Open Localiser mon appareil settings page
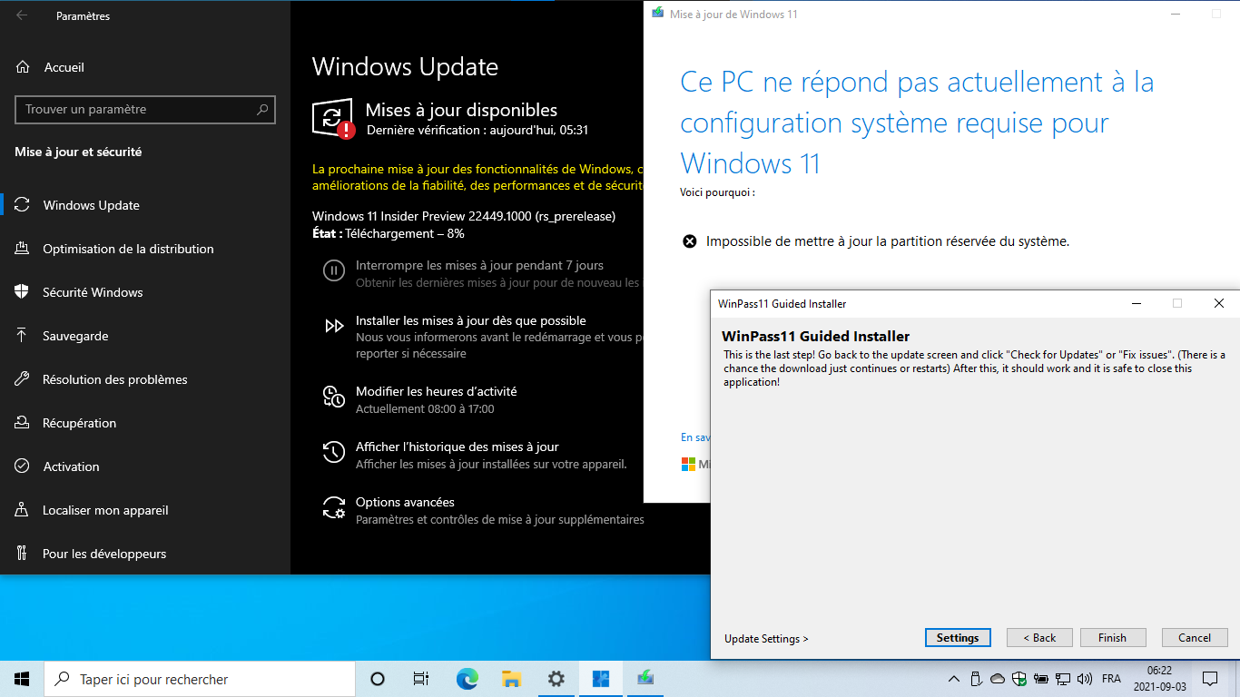Viewport: 1240px width, 697px height. coord(145,510)
